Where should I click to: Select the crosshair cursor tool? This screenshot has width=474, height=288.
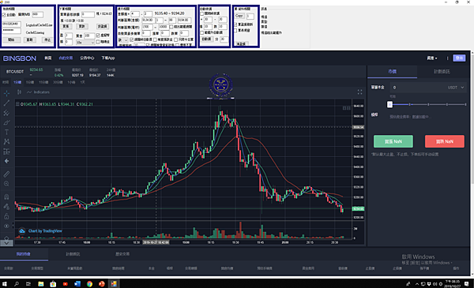tap(6, 93)
